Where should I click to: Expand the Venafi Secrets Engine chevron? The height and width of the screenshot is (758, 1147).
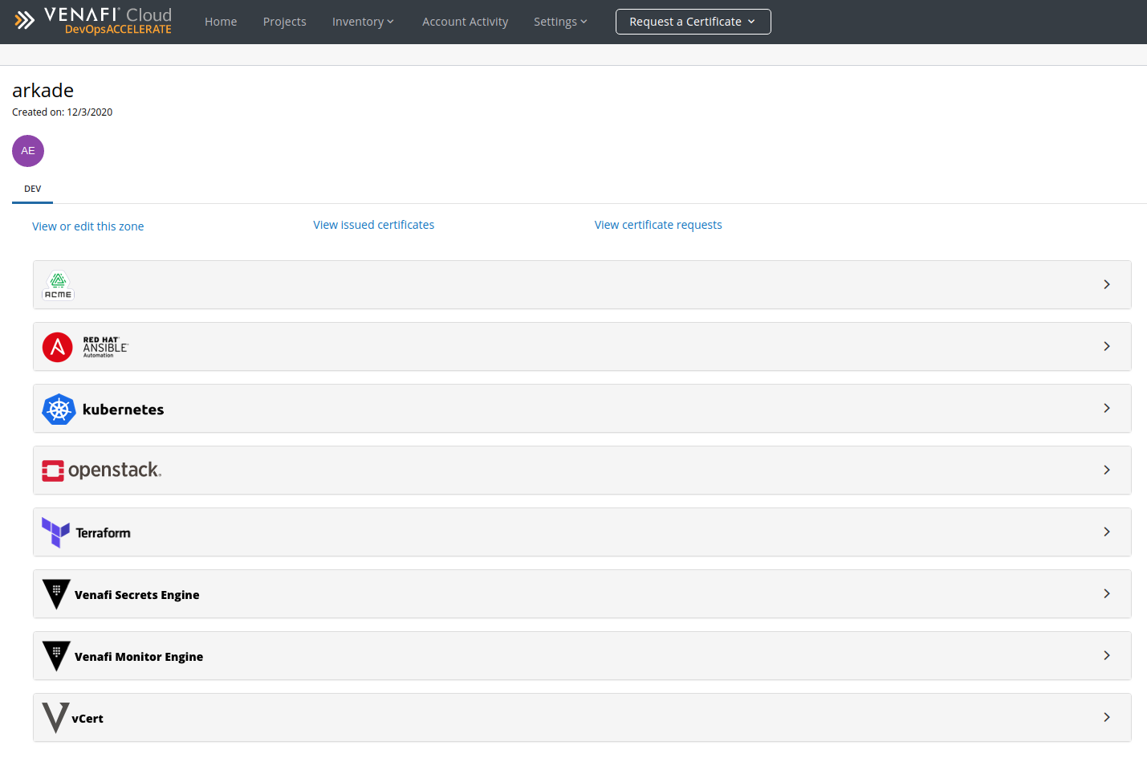(x=1107, y=593)
